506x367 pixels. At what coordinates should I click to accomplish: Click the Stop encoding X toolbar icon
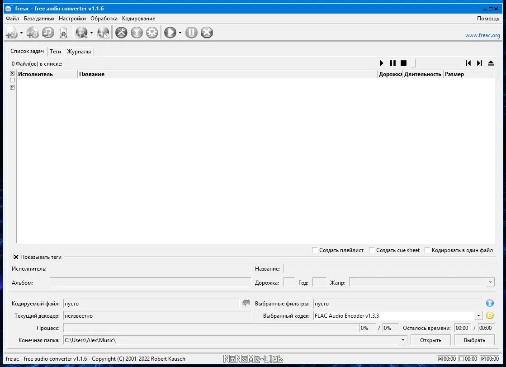tap(207, 33)
